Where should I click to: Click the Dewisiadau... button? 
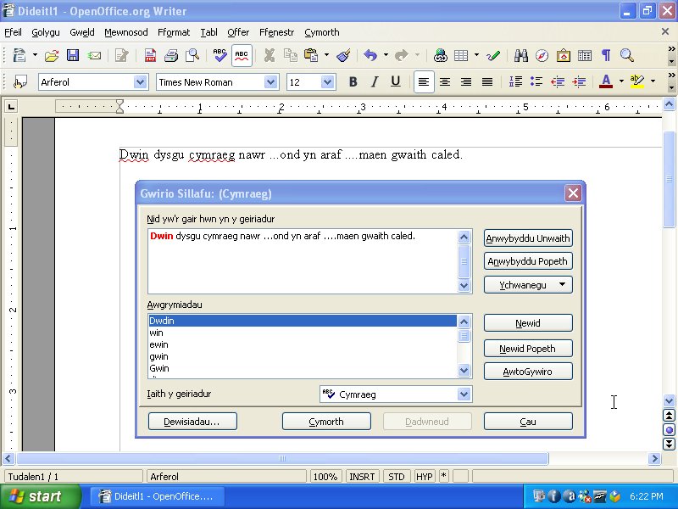point(192,422)
